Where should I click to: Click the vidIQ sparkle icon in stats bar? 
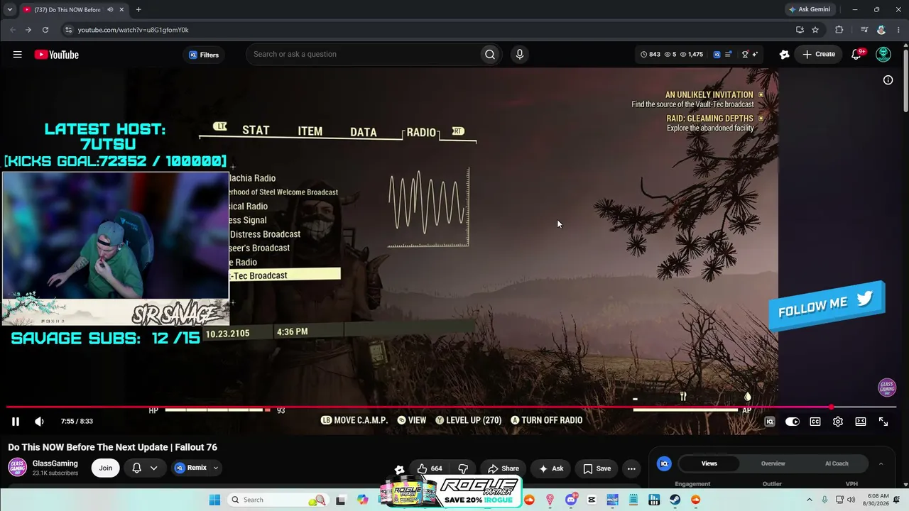coord(755,55)
